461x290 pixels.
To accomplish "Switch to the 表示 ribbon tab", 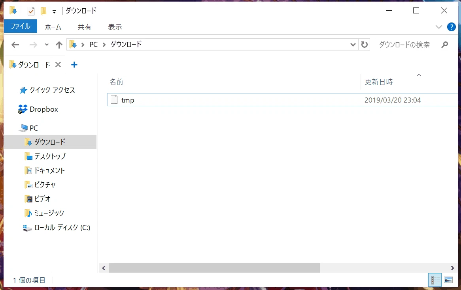I will click(115, 27).
